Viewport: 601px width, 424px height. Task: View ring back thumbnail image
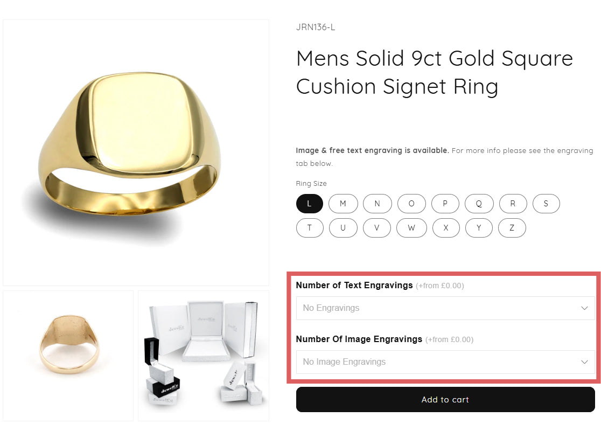(x=68, y=356)
